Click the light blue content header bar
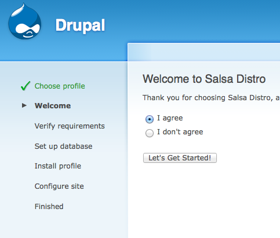The image size is (280, 238). (x=204, y=52)
